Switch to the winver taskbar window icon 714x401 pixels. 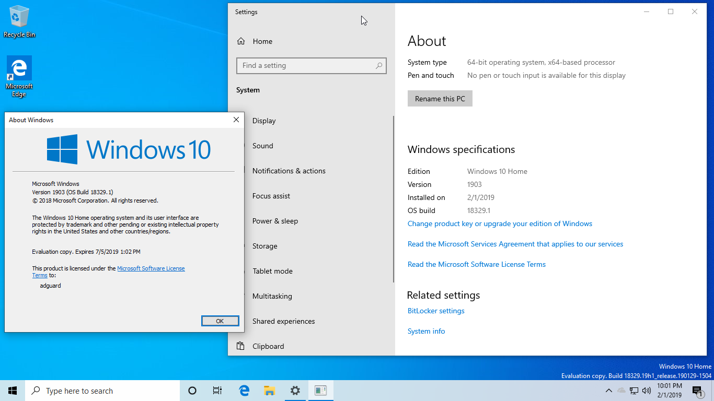[320, 391]
